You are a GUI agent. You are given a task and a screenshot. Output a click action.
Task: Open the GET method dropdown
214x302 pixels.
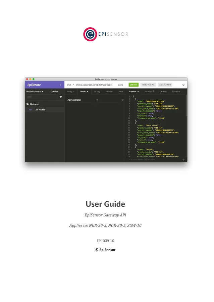tap(70, 85)
